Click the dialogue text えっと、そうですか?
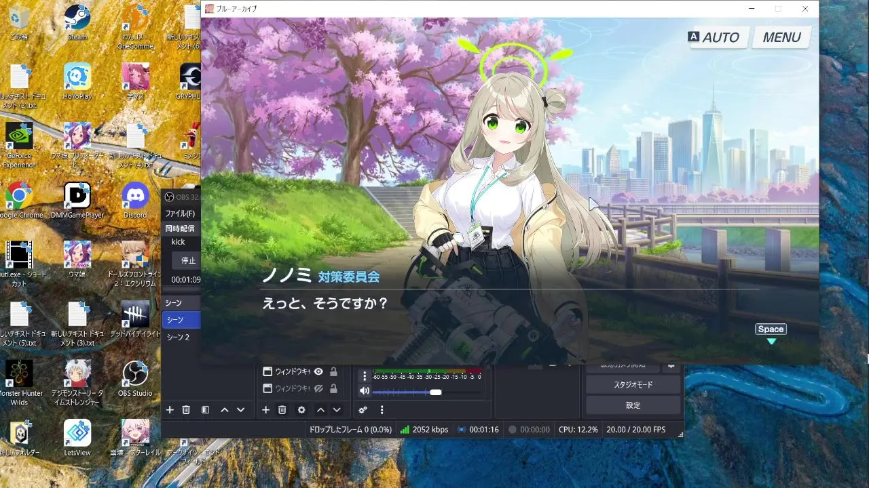 [325, 304]
